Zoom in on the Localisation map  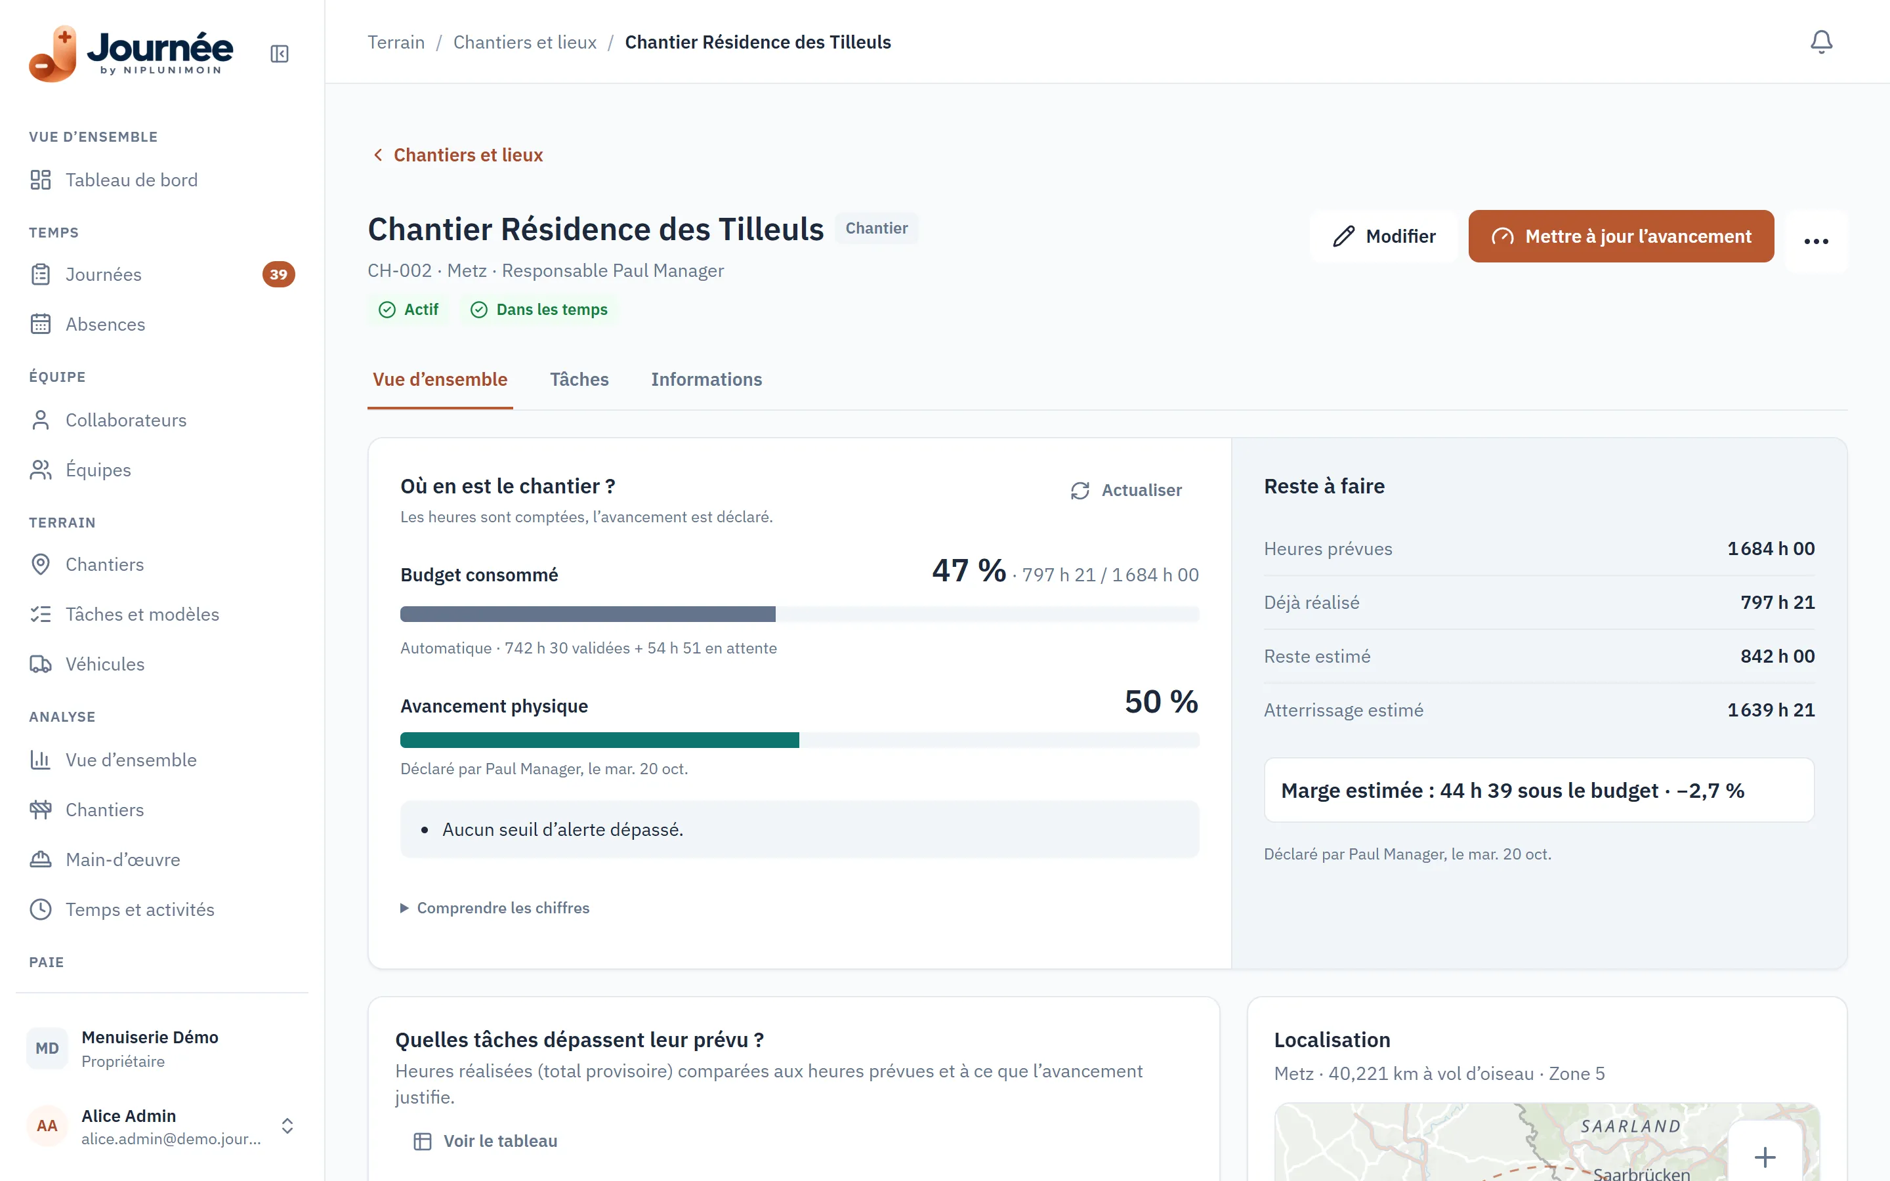click(x=1764, y=1156)
